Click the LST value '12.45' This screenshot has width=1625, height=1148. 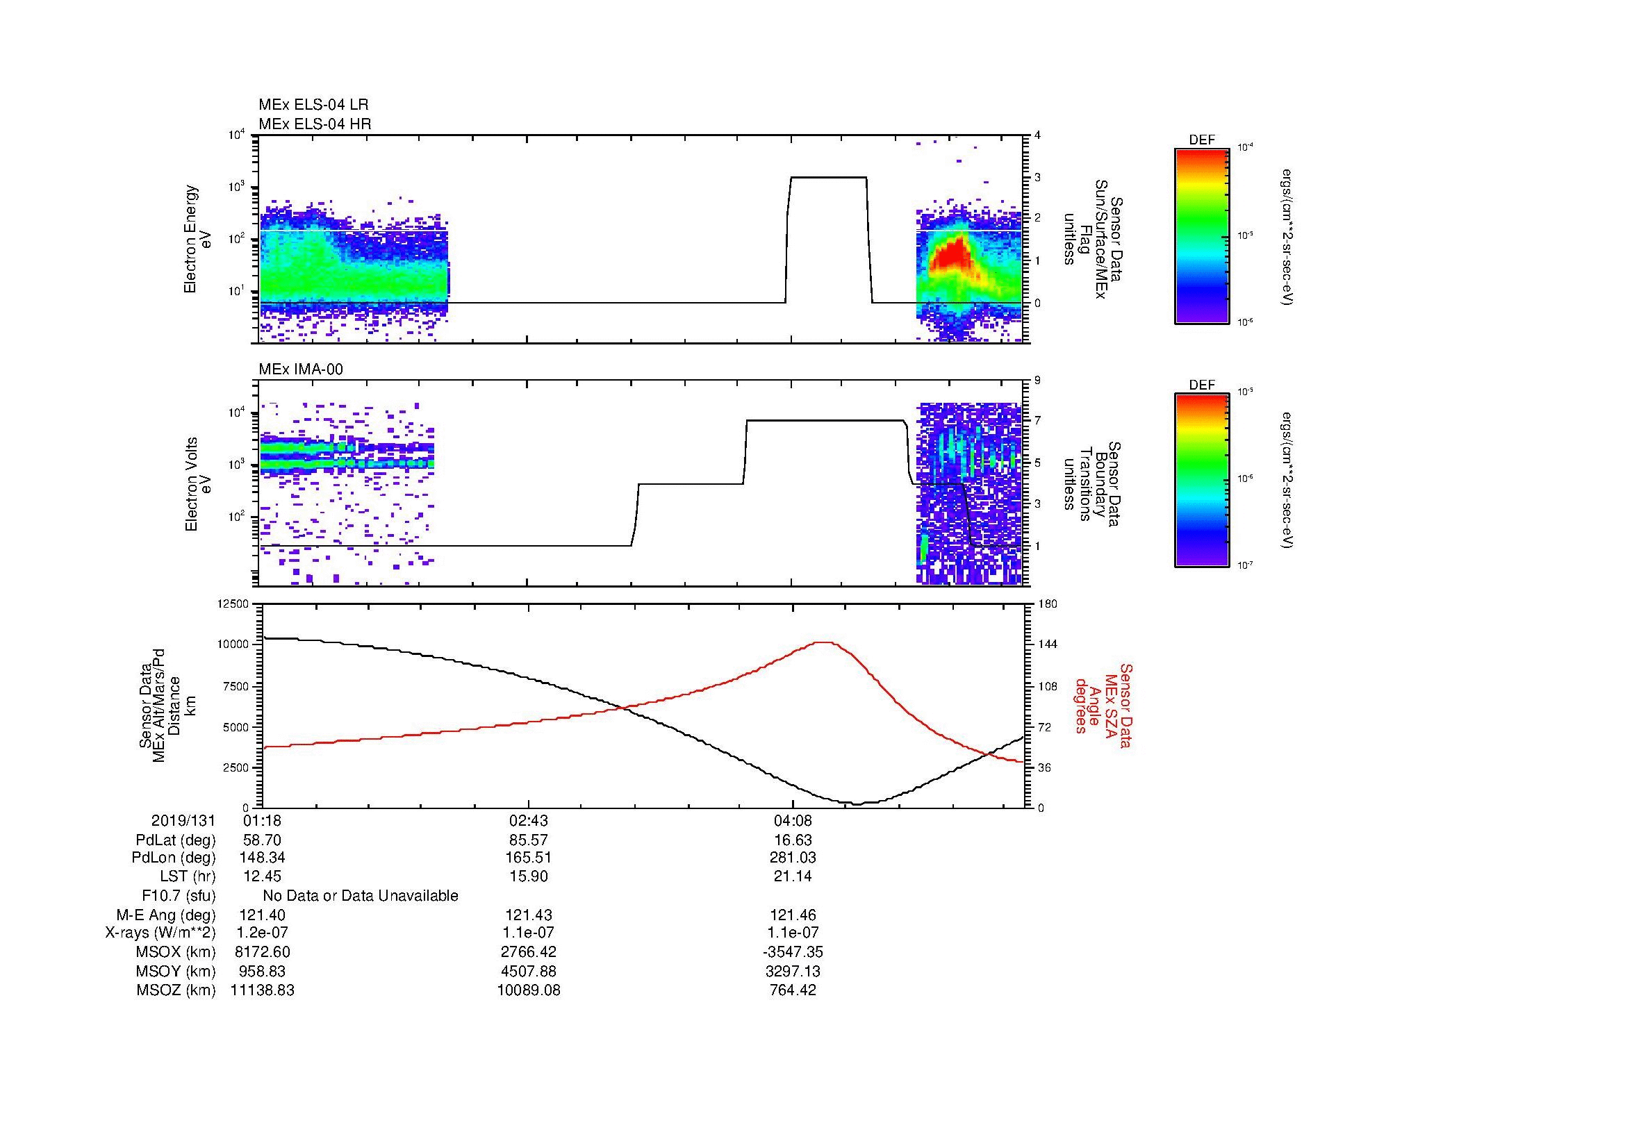point(263,876)
